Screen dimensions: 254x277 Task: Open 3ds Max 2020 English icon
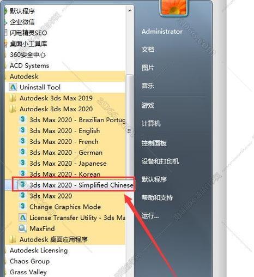tap(22, 130)
